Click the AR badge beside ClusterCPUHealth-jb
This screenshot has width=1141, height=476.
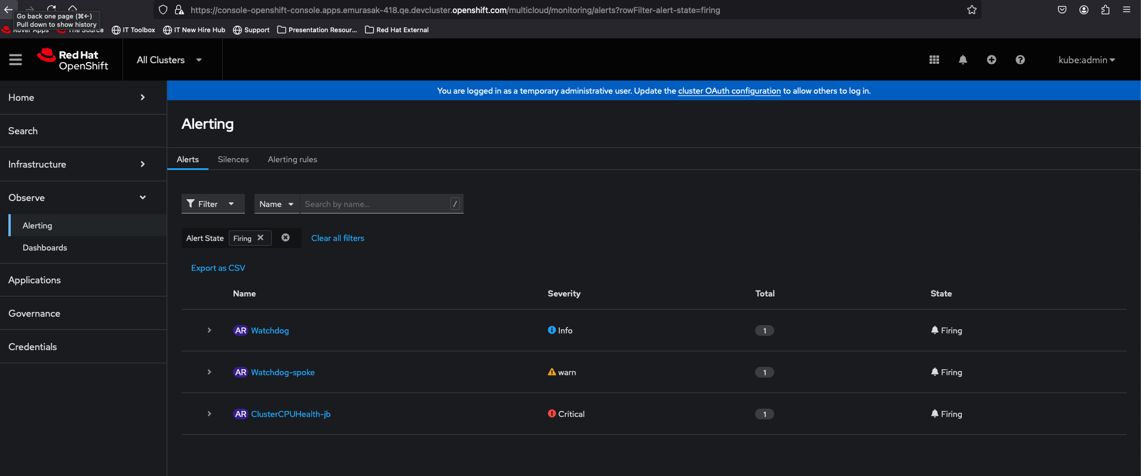click(x=241, y=414)
